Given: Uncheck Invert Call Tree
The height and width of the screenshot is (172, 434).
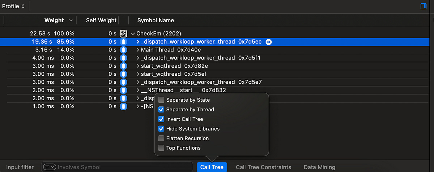Looking at the screenshot, I should [161, 119].
